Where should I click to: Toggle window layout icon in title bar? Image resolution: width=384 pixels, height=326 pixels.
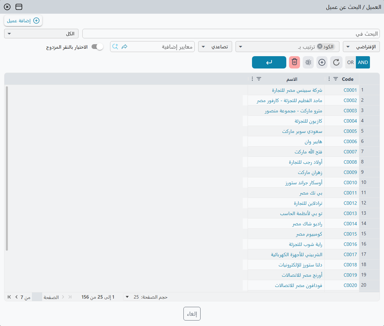click(19, 7)
